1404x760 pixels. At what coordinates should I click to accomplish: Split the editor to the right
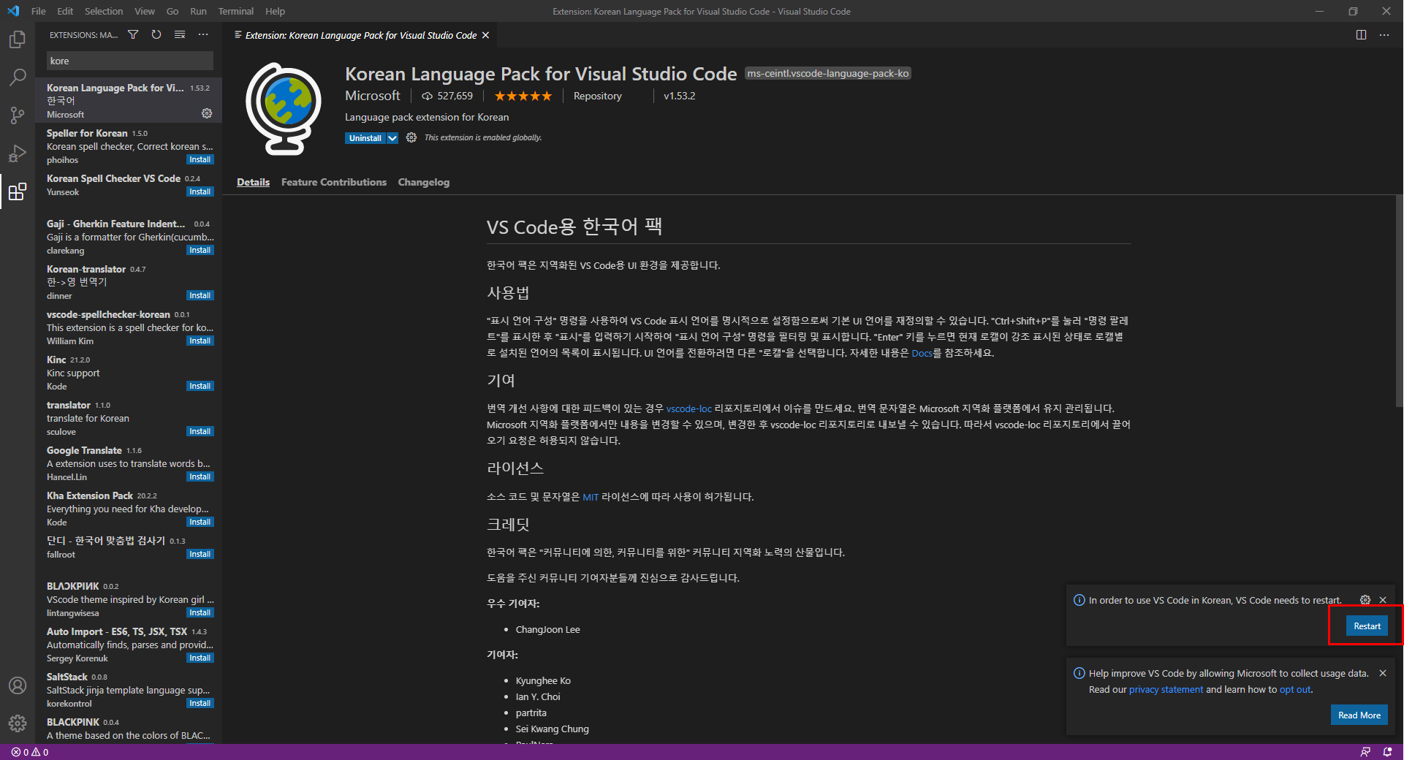point(1361,34)
